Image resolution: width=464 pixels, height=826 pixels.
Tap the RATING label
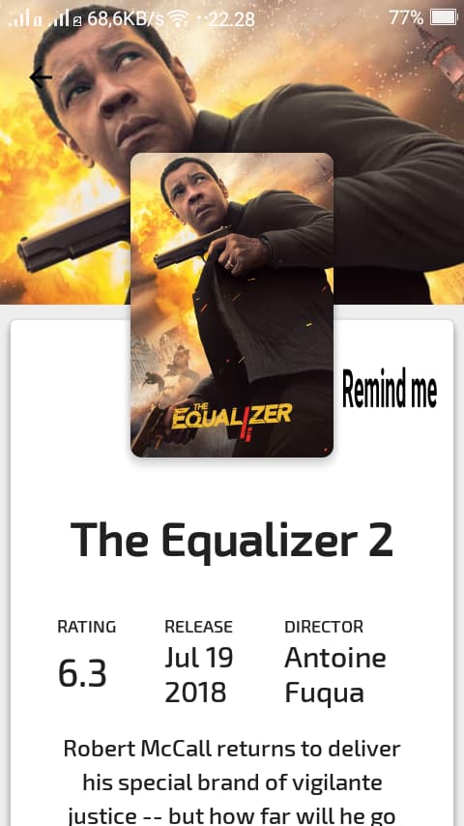(x=86, y=627)
